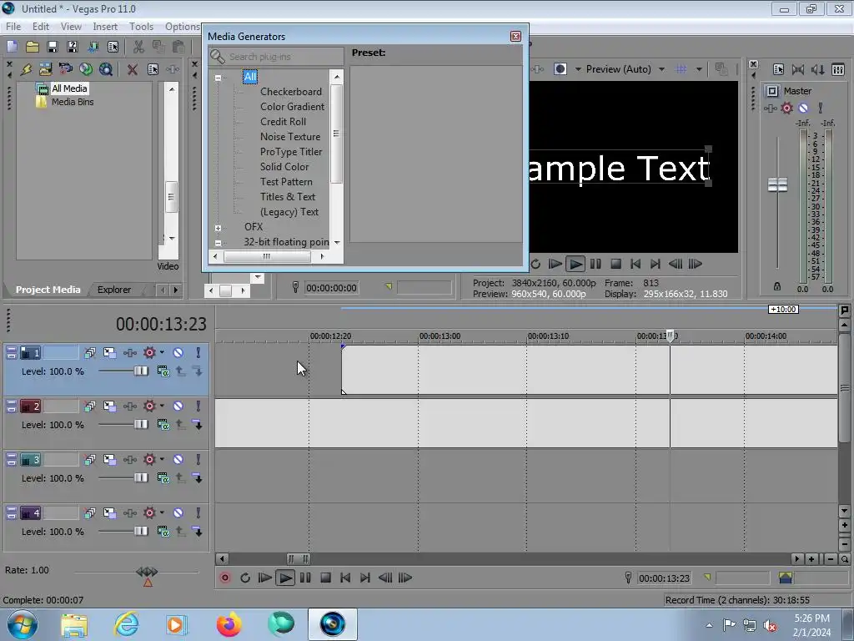Create a new project from main toolbar
Screen dimensions: 854x641
[x=12, y=47]
